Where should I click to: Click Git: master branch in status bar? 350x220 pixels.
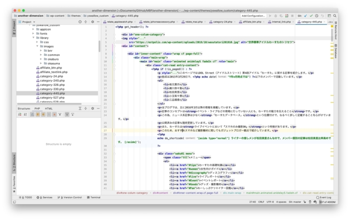point(295,202)
